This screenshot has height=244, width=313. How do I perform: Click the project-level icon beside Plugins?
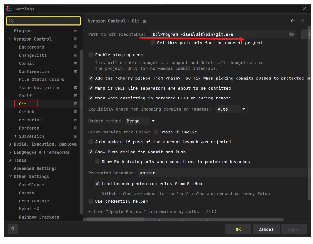pyautogui.click(x=76, y=31)
